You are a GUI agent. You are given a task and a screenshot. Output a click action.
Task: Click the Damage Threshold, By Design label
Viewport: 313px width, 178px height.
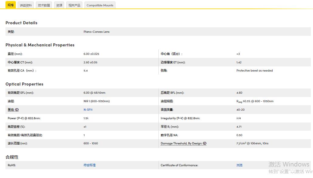(x=181, y=143)
